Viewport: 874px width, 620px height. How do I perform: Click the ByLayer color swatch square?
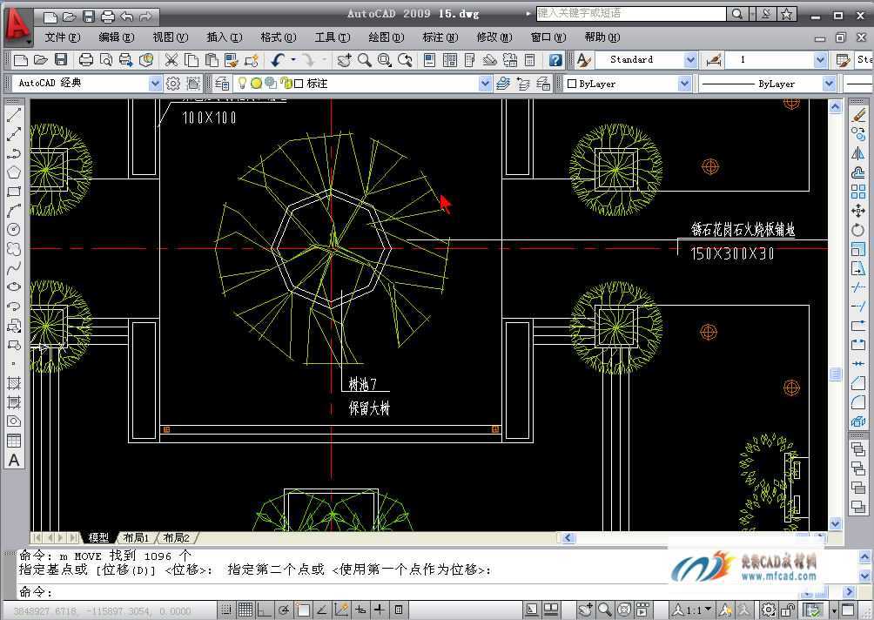[x=571, y=84]
